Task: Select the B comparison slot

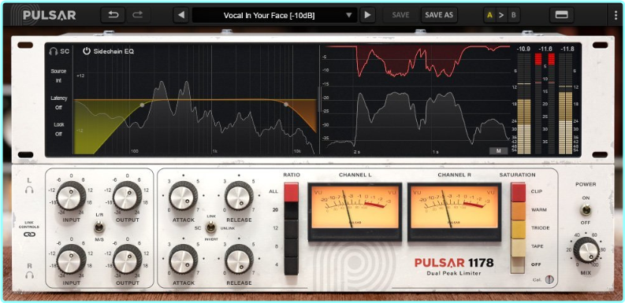Action: click(513, 16)
